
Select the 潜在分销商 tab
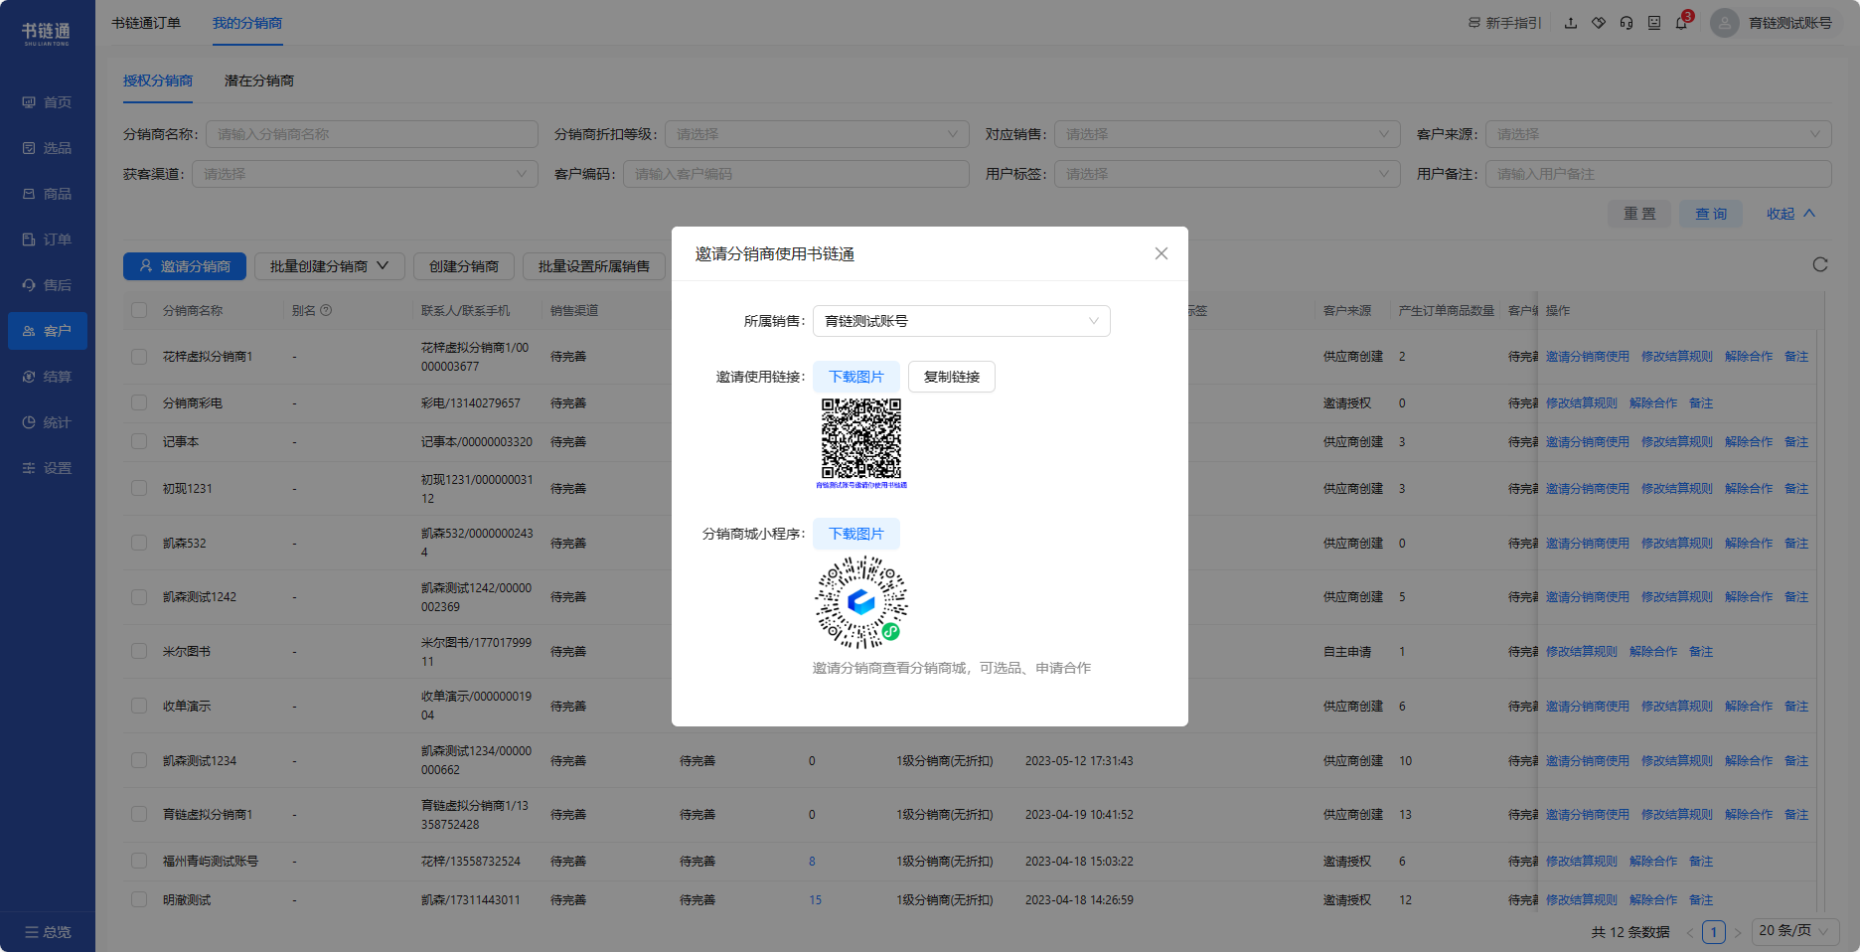(259, 80)
